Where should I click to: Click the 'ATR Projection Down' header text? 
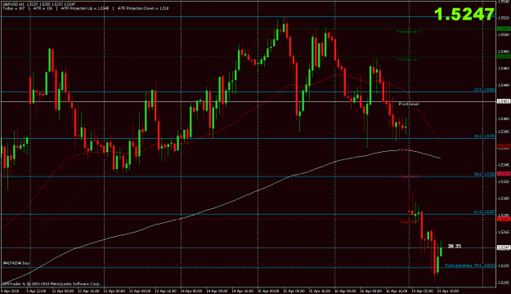point(136,8)
